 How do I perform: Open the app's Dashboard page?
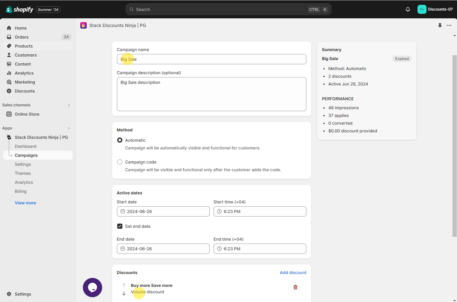tap(25, 146)
